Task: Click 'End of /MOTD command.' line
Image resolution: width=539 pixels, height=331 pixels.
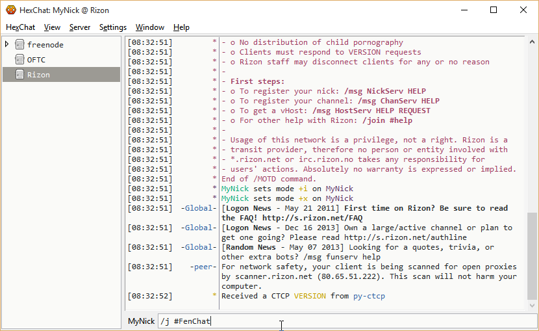Action: tap(268, 179)
